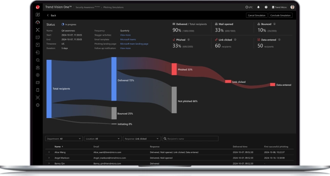Click First successful phishing column header

pos(276,147)
